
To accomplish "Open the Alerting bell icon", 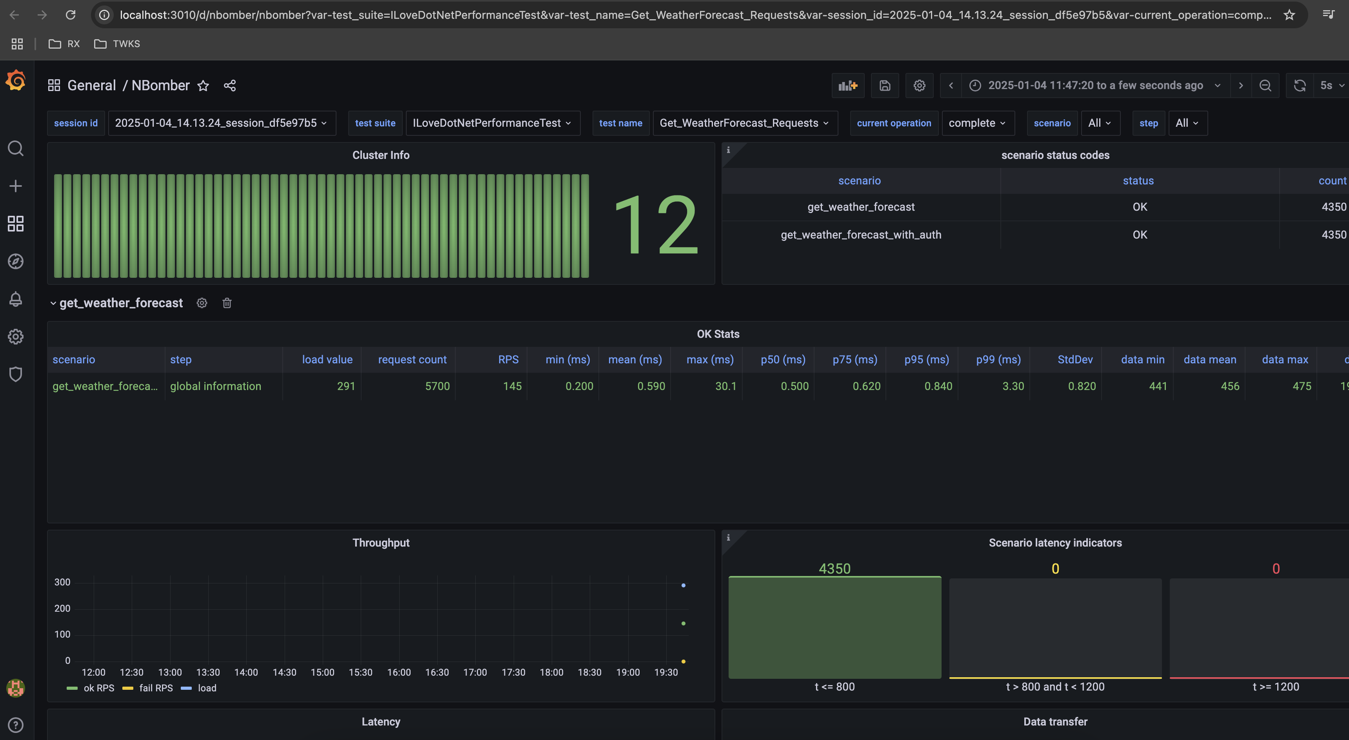I will (x=16, y=299).
